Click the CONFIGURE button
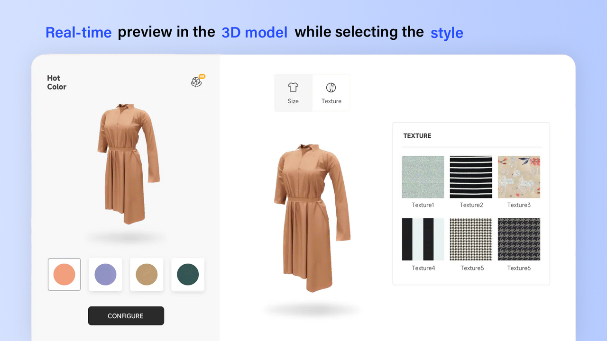Viewport: 607px width, 341px height. [126, 316]
